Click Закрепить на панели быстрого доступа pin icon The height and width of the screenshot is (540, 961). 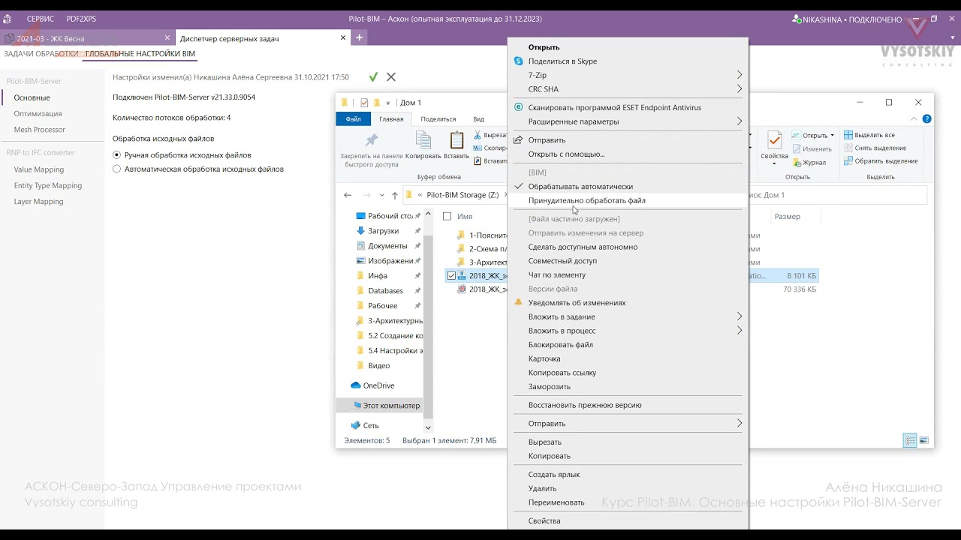point(371,140)
